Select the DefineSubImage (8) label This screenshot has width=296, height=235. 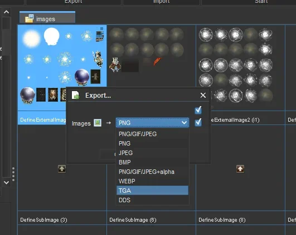coord(222,220)
